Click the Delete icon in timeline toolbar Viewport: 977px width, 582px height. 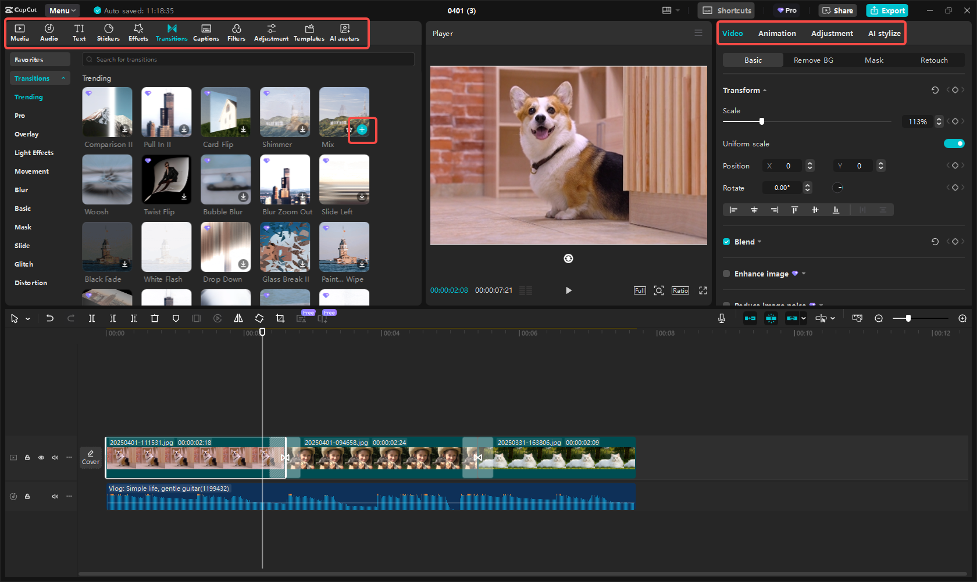pos(155,318)
